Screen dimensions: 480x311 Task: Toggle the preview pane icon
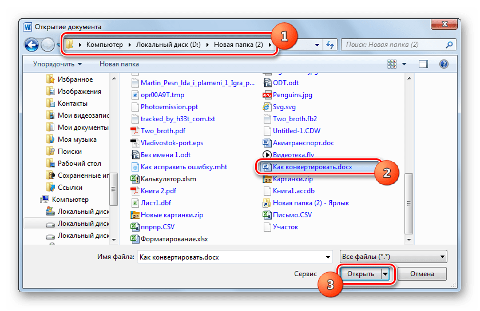click(x=423, y=64)
